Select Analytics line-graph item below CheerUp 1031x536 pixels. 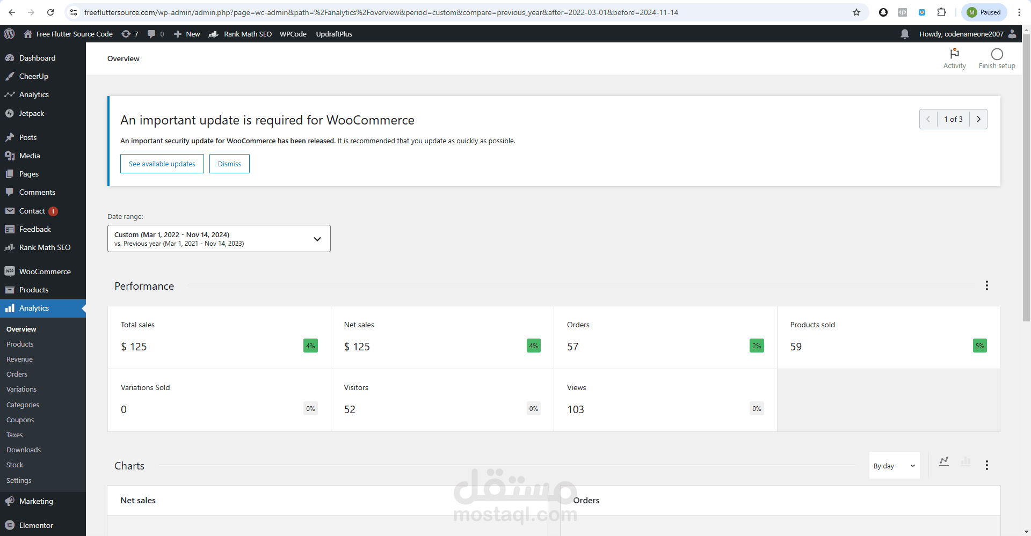click(x=43, y=94)
